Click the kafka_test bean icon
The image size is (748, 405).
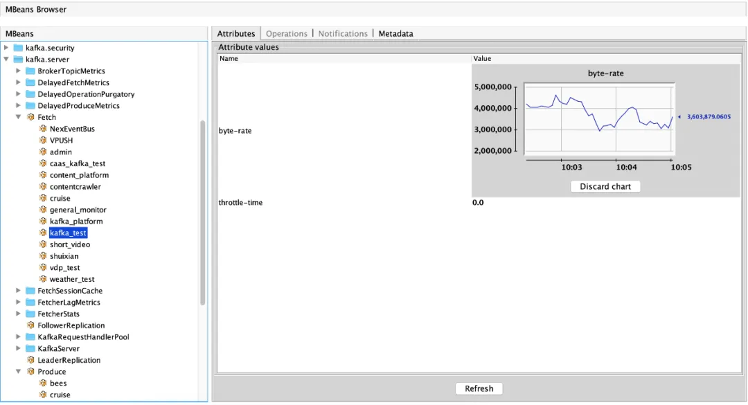point(42,233)
